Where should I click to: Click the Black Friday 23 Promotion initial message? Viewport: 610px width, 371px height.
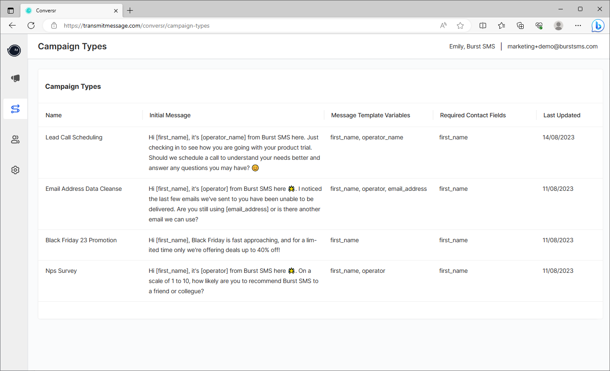(233, 245)
